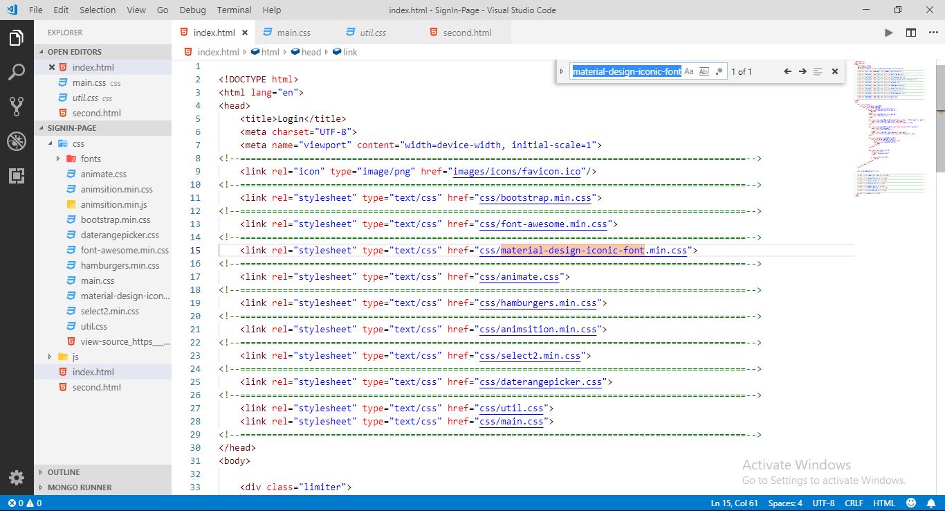This screenshot has width=945, height=511.
Task: Click the Run play icon in editor toolbar
Action: [x=889, y=33]
